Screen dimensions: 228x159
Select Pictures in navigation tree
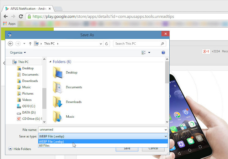pyautogui.click(x=28, y=93)
